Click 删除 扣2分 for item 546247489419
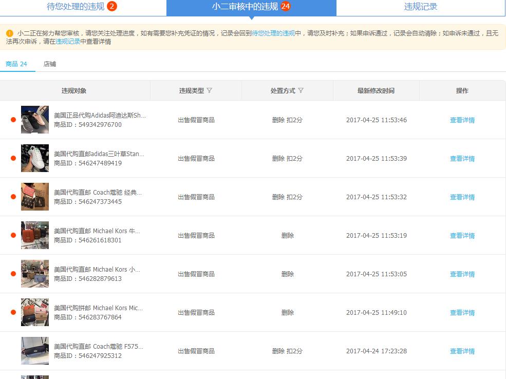 click(x=287, y=158)
